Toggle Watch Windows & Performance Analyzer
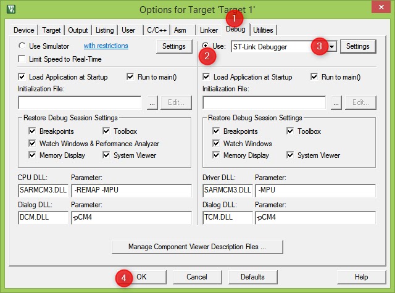 32,143
